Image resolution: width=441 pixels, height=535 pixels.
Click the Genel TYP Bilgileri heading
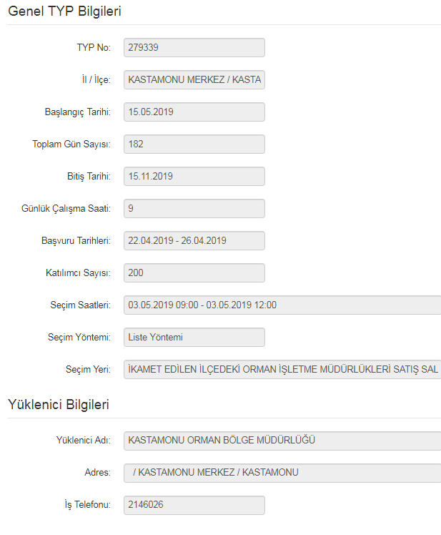click(64, 11)
